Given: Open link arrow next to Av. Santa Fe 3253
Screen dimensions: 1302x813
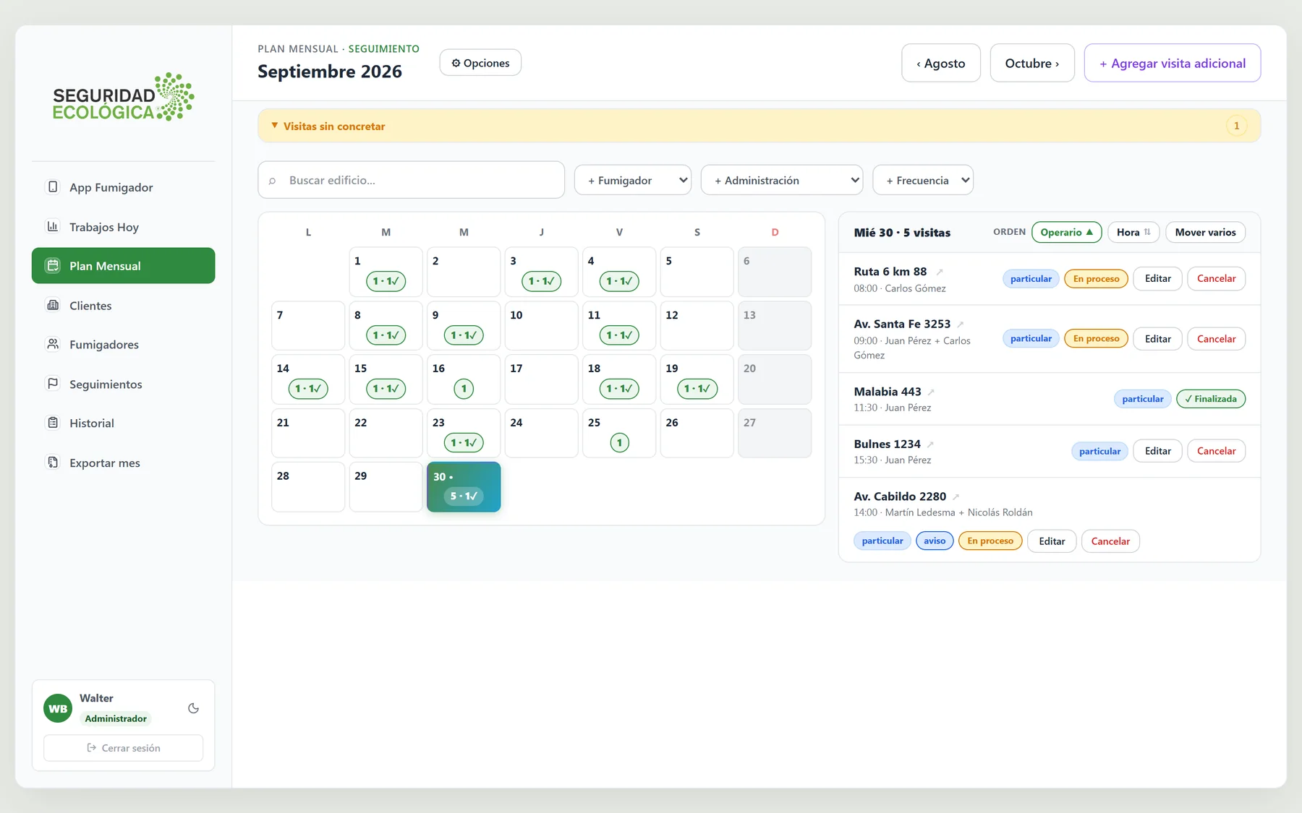Looking at the screenshot, I should coord(961,324).
